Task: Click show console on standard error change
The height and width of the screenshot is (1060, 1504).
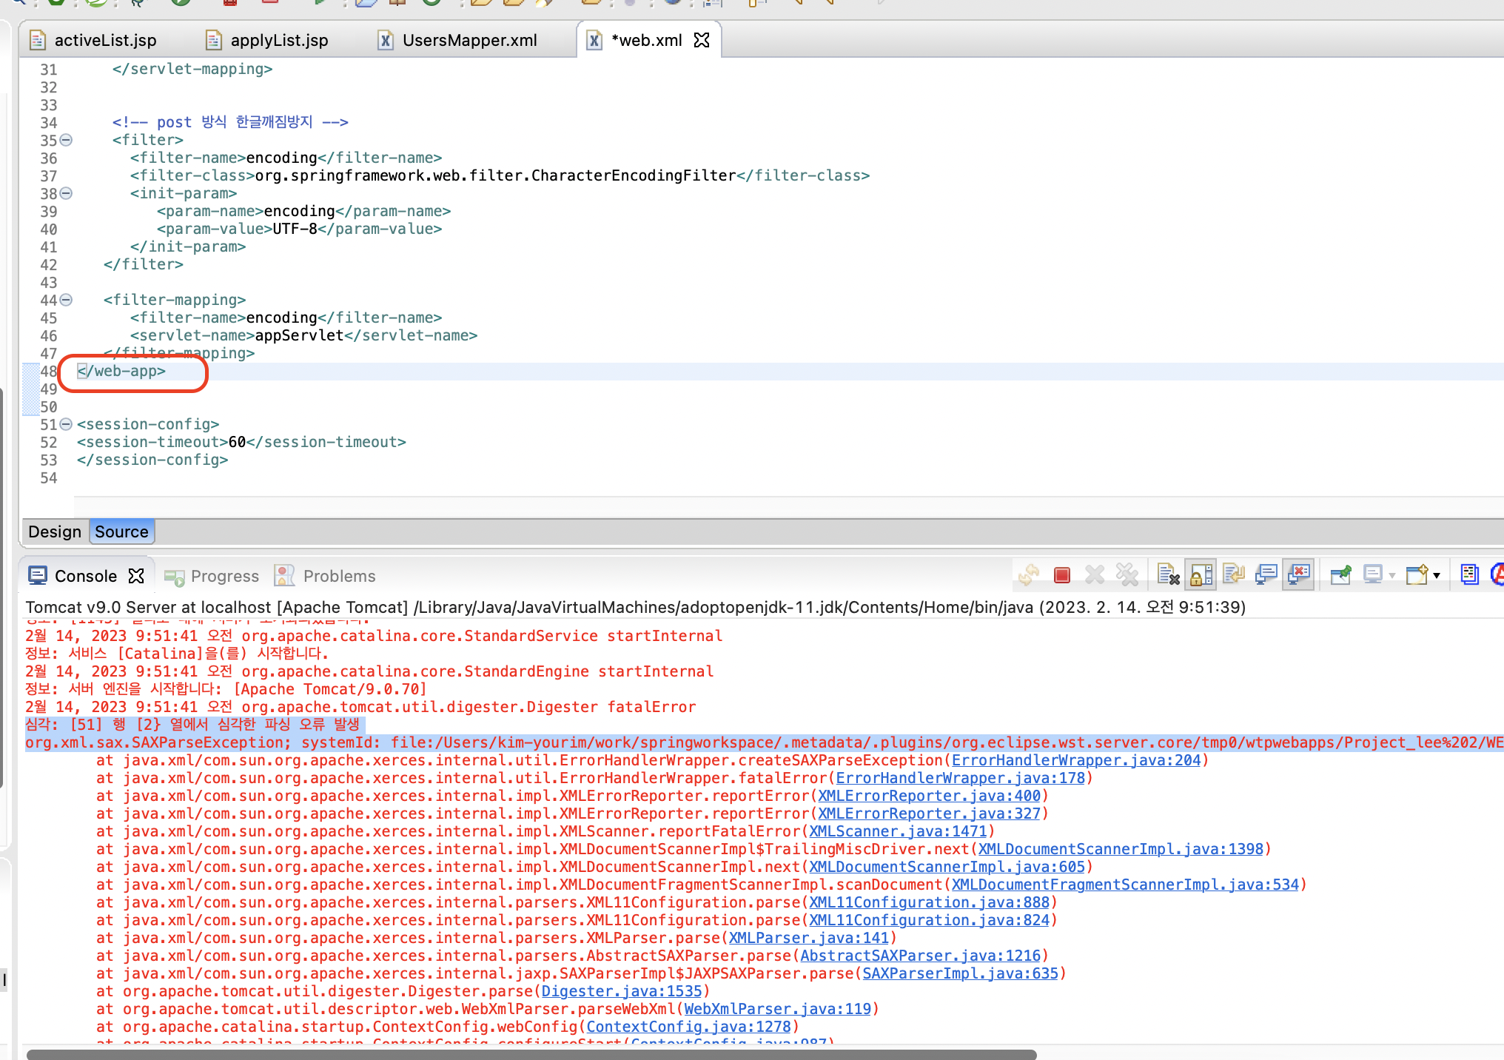Action: [1299, 575]
